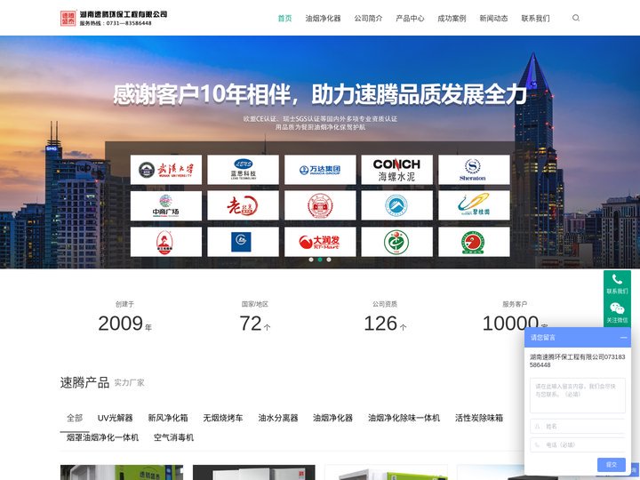Select the second carousel dot

click(x=320, y=260)
